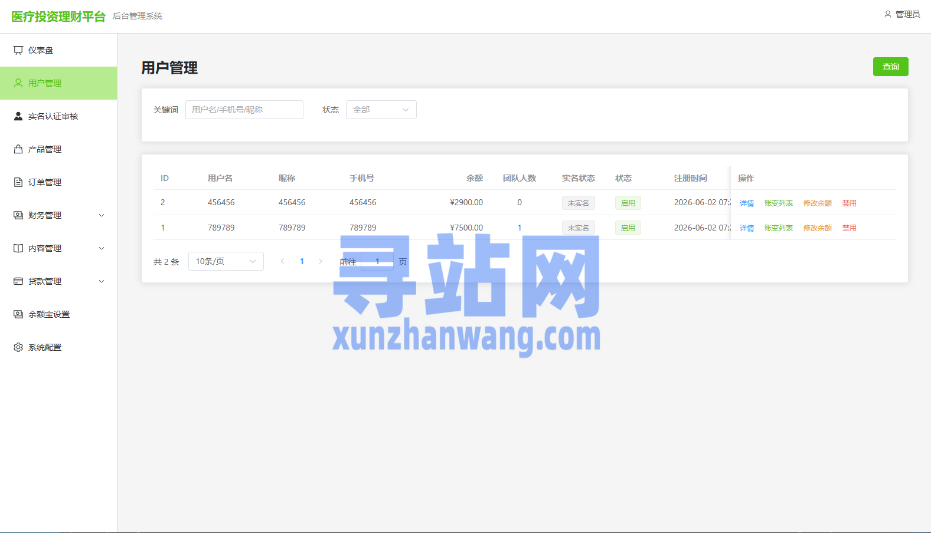Viewport: 931px width, 533px height.
Task: Click the 前往 page number input
Action: pyautogui.click(x=377, y=261)
